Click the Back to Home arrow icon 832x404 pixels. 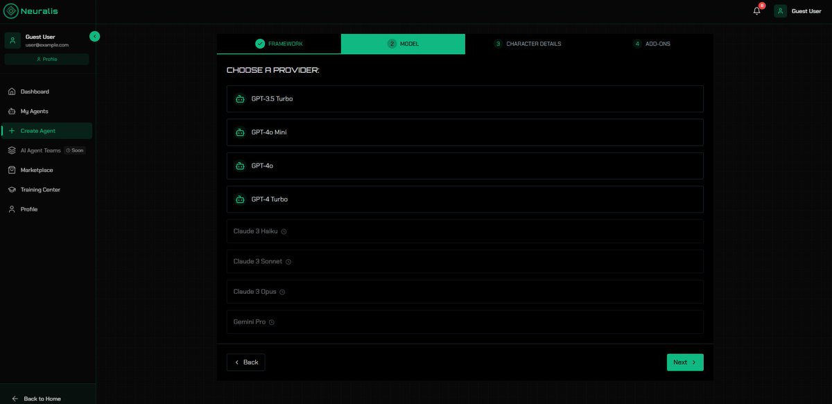(x=15, y=398)
